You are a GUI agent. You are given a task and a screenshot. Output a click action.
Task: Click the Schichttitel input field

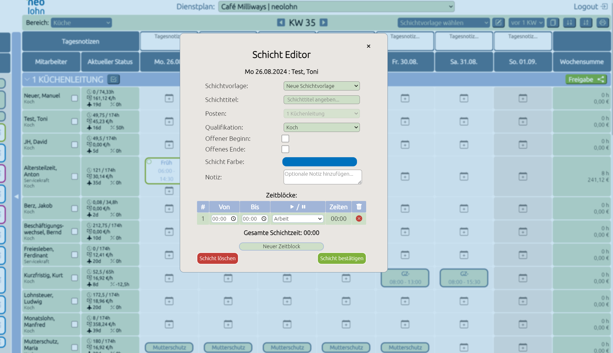coord(322,100)
